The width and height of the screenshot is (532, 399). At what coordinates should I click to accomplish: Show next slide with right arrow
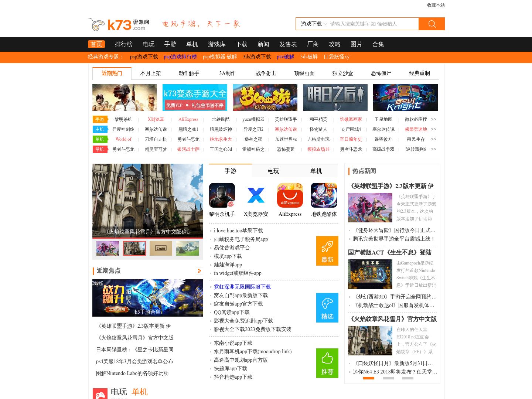[196, 197]
